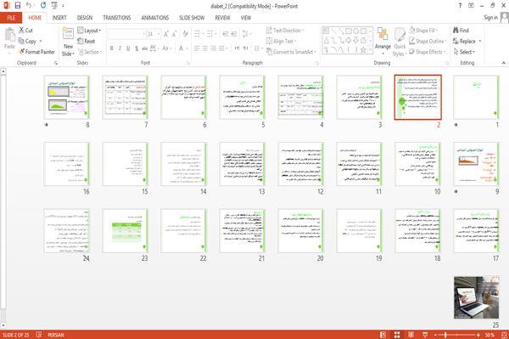This screenshot has height=339, width=509.
Task: Switch to the SLIDE SHOW tab
Action: [192, 18]
